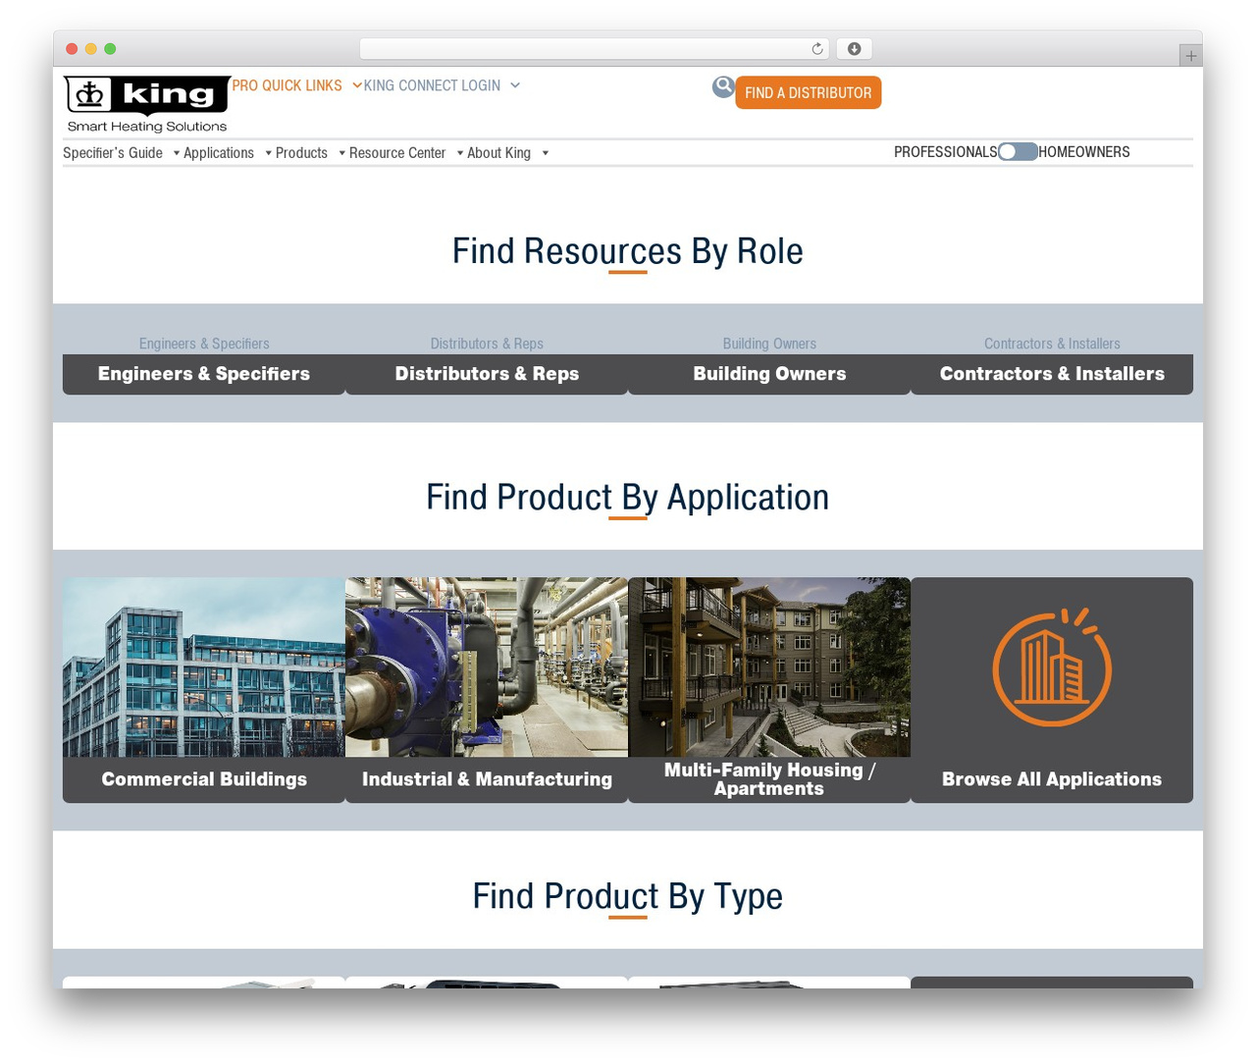Open the Building Owners dark button
The height and width of the screenshot is (1064, 1256).
[769, 374]
